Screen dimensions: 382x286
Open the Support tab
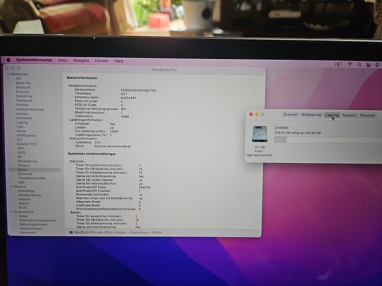[349, 115]
